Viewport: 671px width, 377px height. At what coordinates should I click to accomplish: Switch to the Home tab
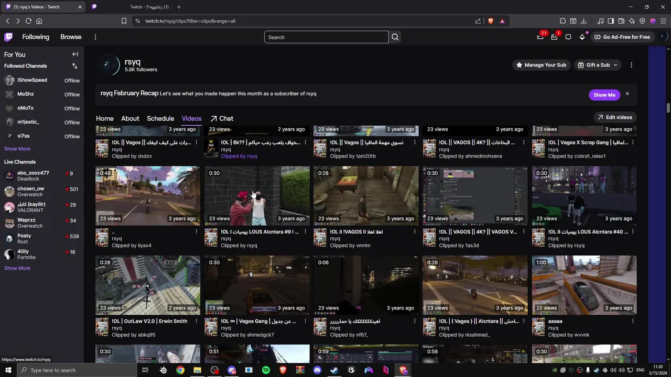105,118
